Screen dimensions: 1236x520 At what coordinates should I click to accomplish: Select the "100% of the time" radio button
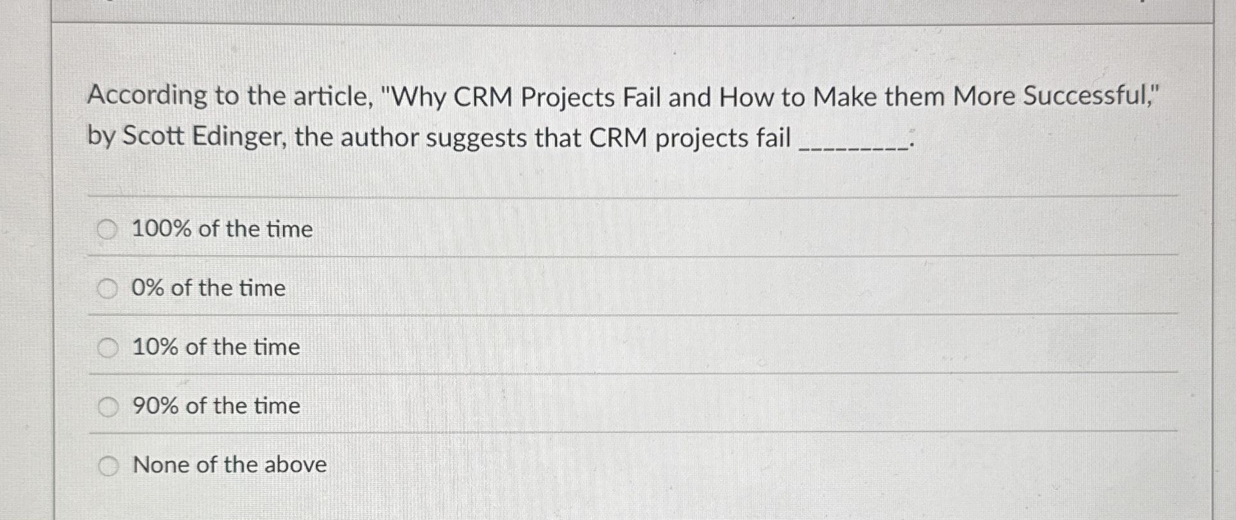point(108,228)
